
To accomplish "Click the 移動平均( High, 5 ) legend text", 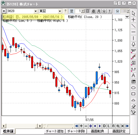I will 52,21.
